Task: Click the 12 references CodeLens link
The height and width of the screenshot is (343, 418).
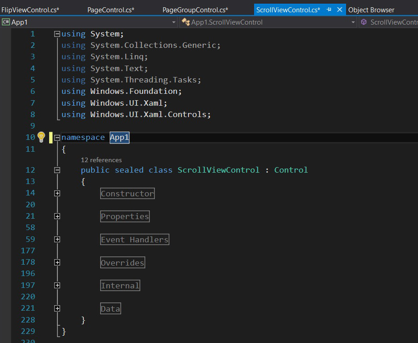Action: [x=101, y=160]
